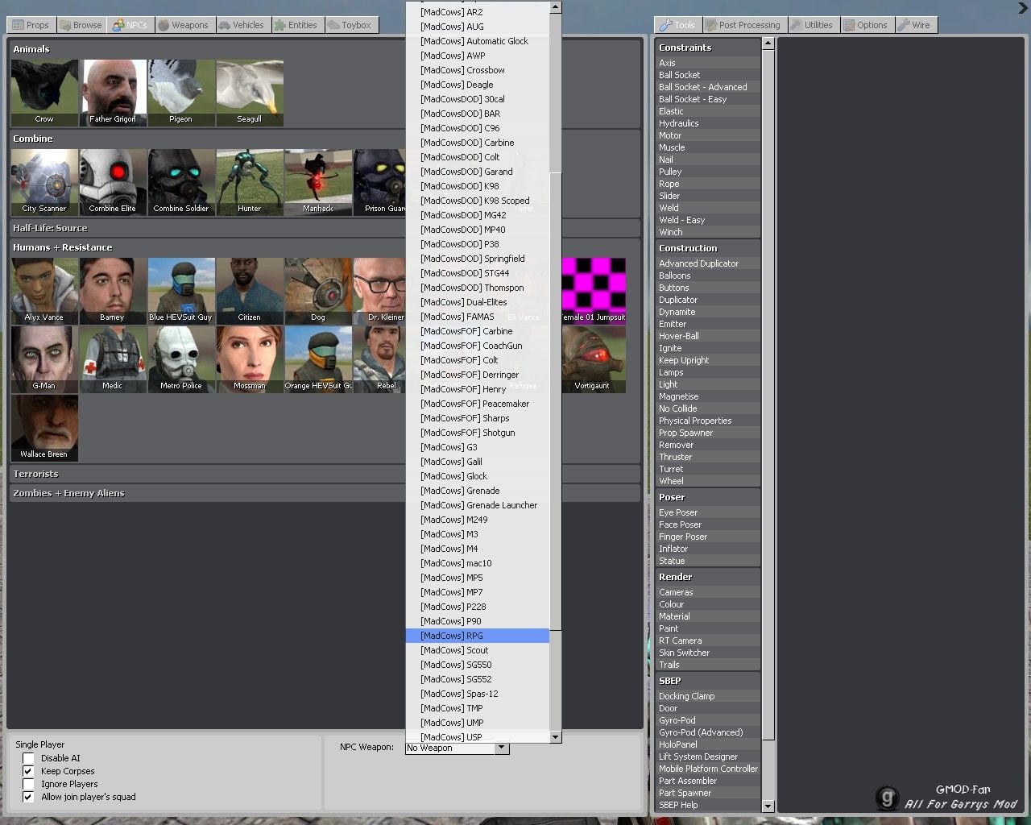Open the Wire tab
The width and height of the screenshot is (1031, 825).
tap(915, 25)
